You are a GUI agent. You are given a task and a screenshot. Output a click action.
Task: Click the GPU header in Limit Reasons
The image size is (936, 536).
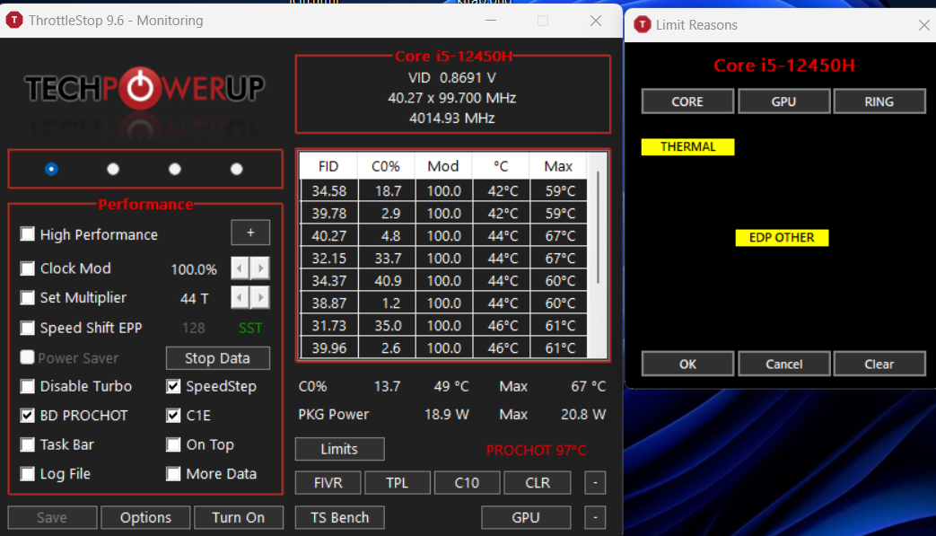[783, 101]
